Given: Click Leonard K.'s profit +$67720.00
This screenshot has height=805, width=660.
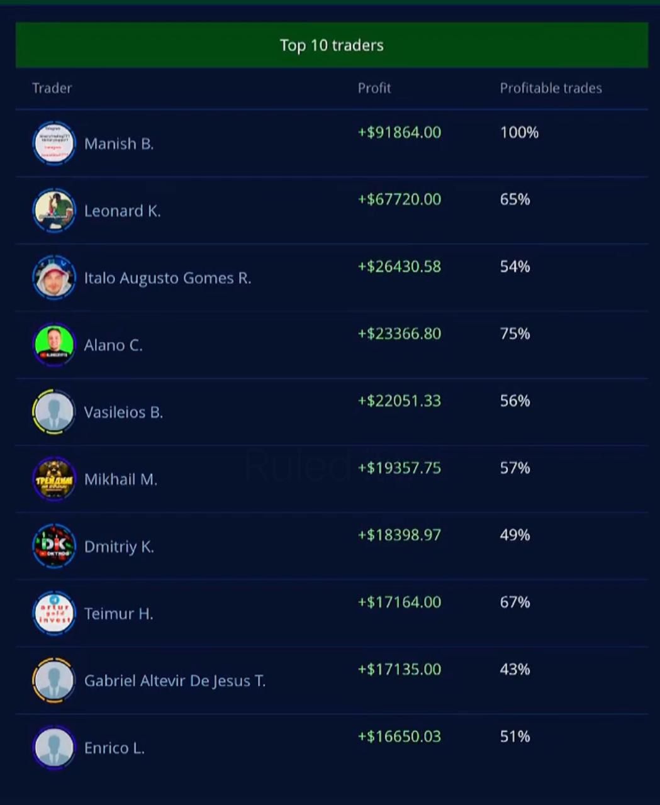Looking at the screenshot, I should pos(400,199).
